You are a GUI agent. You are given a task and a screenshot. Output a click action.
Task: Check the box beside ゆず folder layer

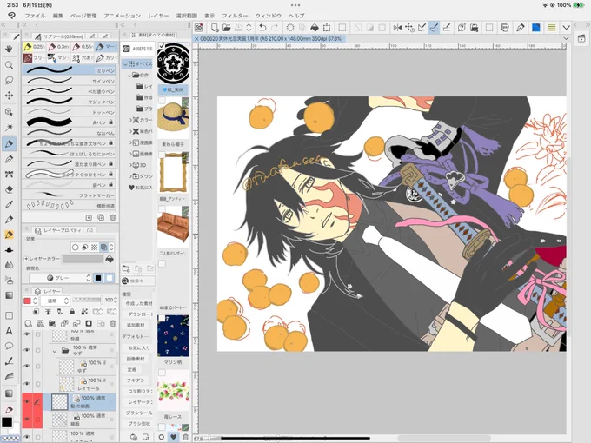(37, 350)
